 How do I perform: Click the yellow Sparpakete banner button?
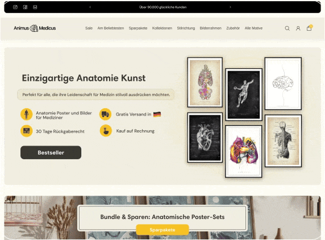[163, 230]
